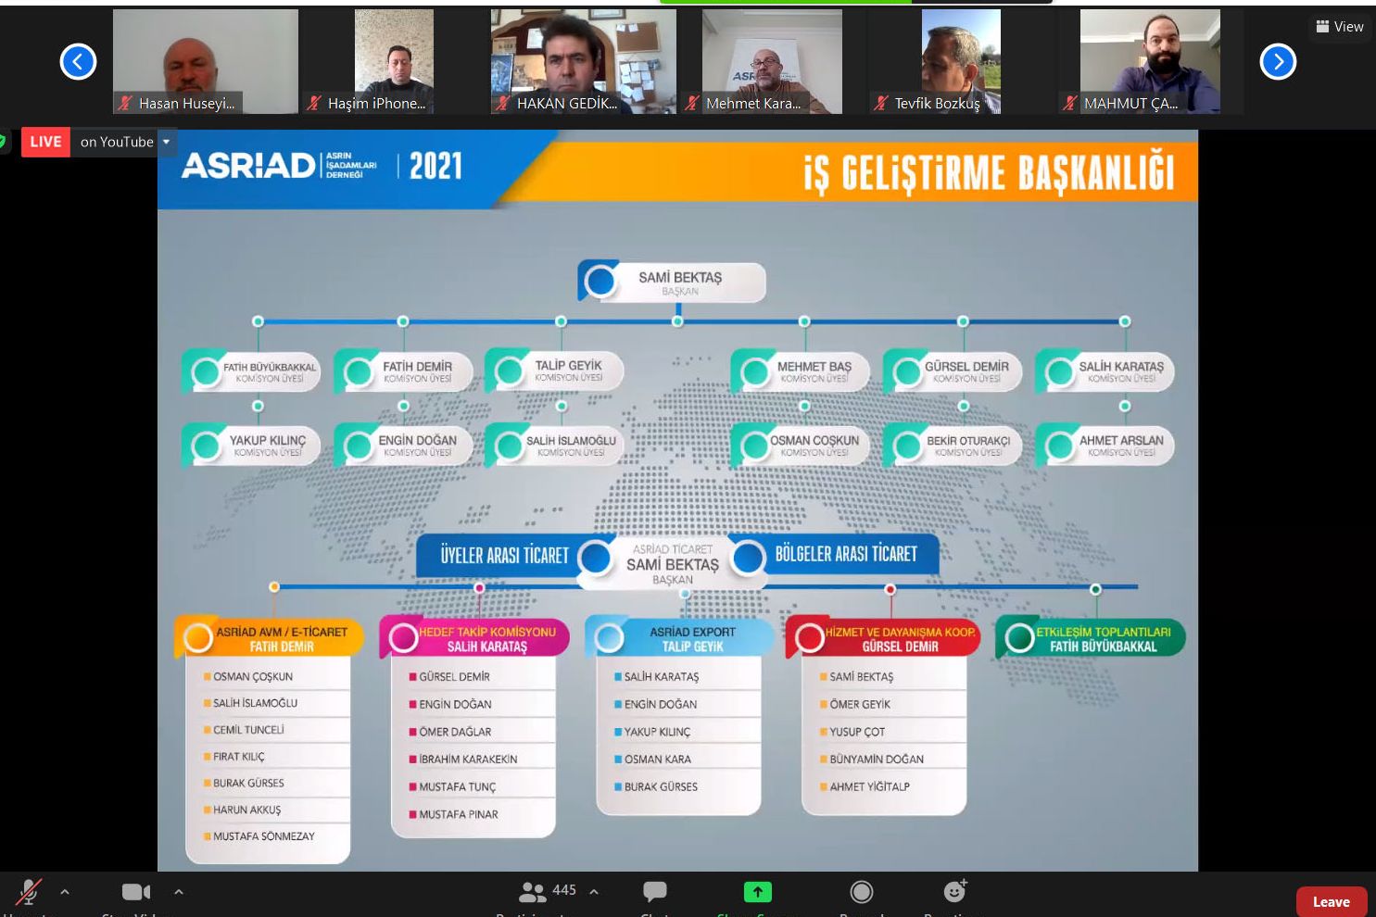Click CEMİL TUNCELİ in the E-Ticaret list
The image size is (1376, 917).
[248, 730]
